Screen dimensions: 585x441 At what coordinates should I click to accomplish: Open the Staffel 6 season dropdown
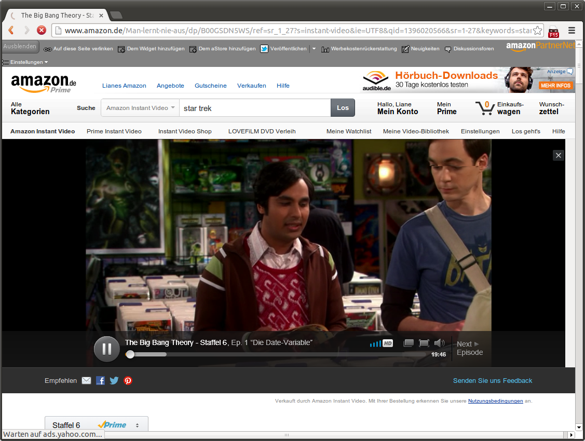click(96, 424)
